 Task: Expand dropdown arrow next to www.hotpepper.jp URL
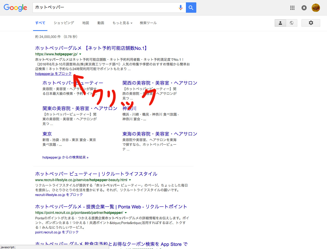[x=80, y=54]
